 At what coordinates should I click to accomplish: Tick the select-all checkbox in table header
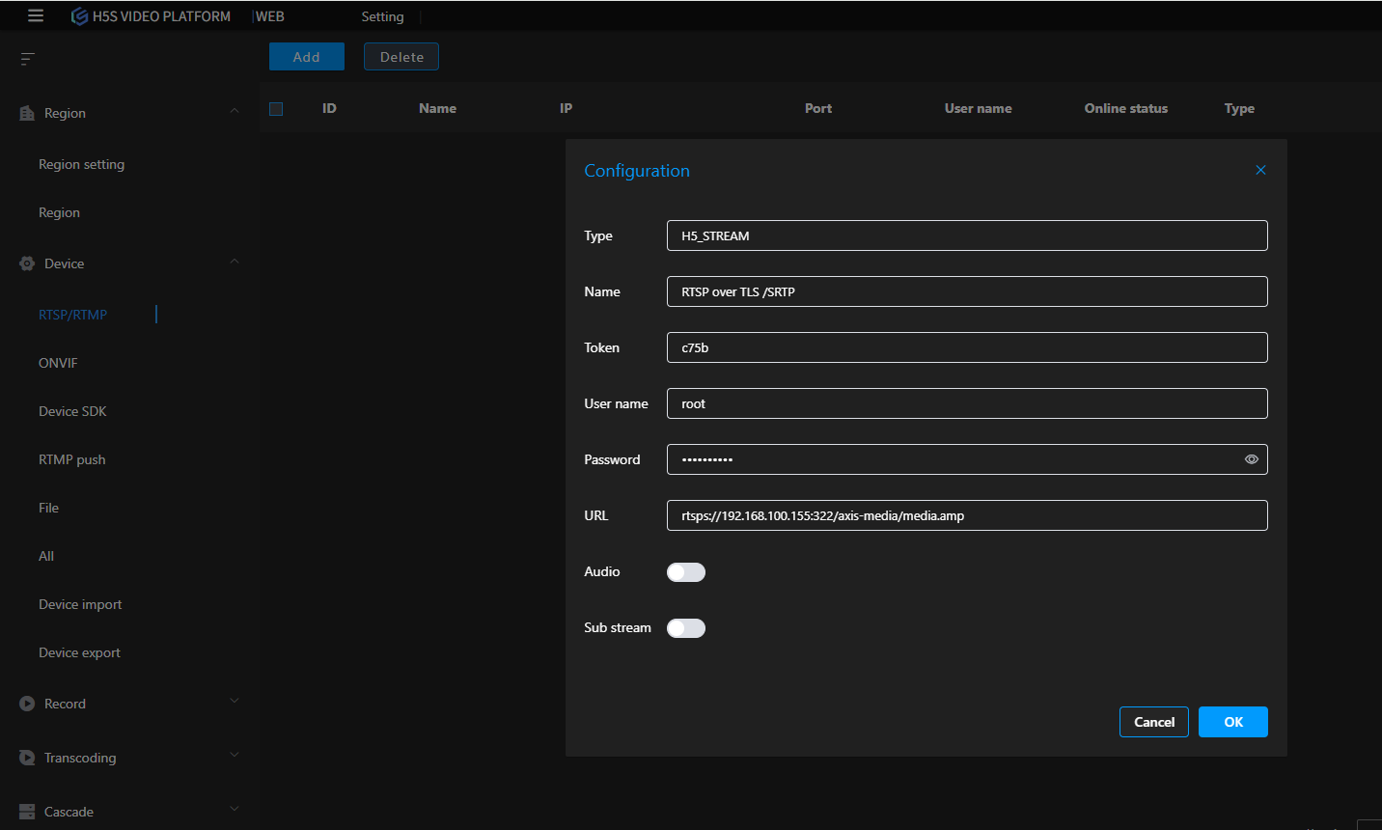[276, 109]
